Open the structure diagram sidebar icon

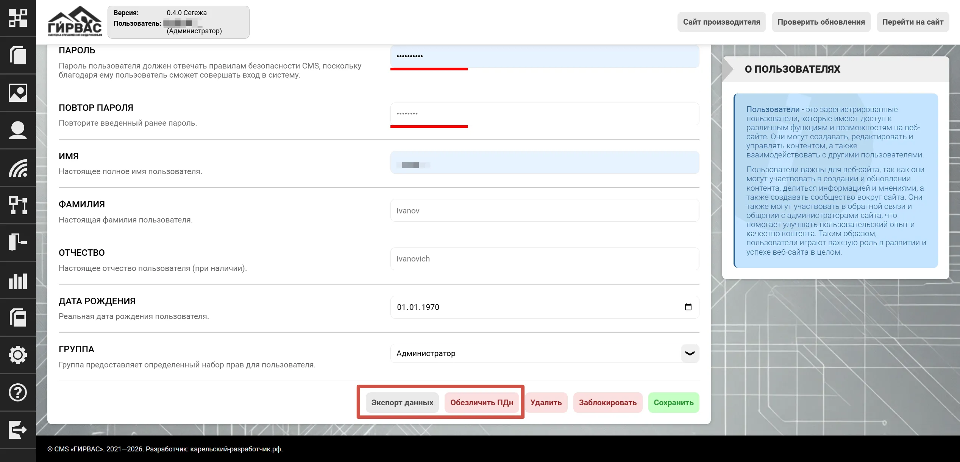tap(18, 205)
